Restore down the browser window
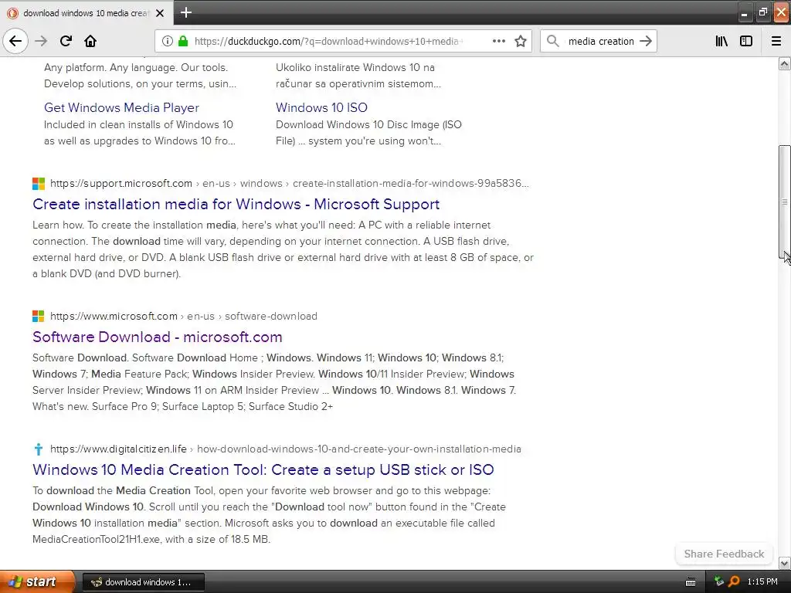The height and width of the screenshot is (593, 791). point(762,12)
